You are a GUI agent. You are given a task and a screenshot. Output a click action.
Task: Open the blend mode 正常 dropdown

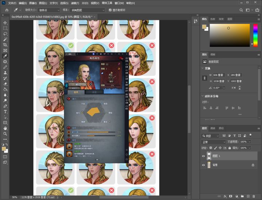click(213, 142)
